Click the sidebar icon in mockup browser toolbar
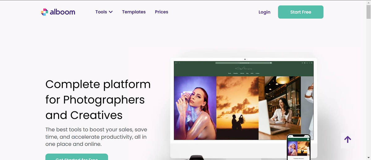Screen dimensions: 371x160 (176, 63)
